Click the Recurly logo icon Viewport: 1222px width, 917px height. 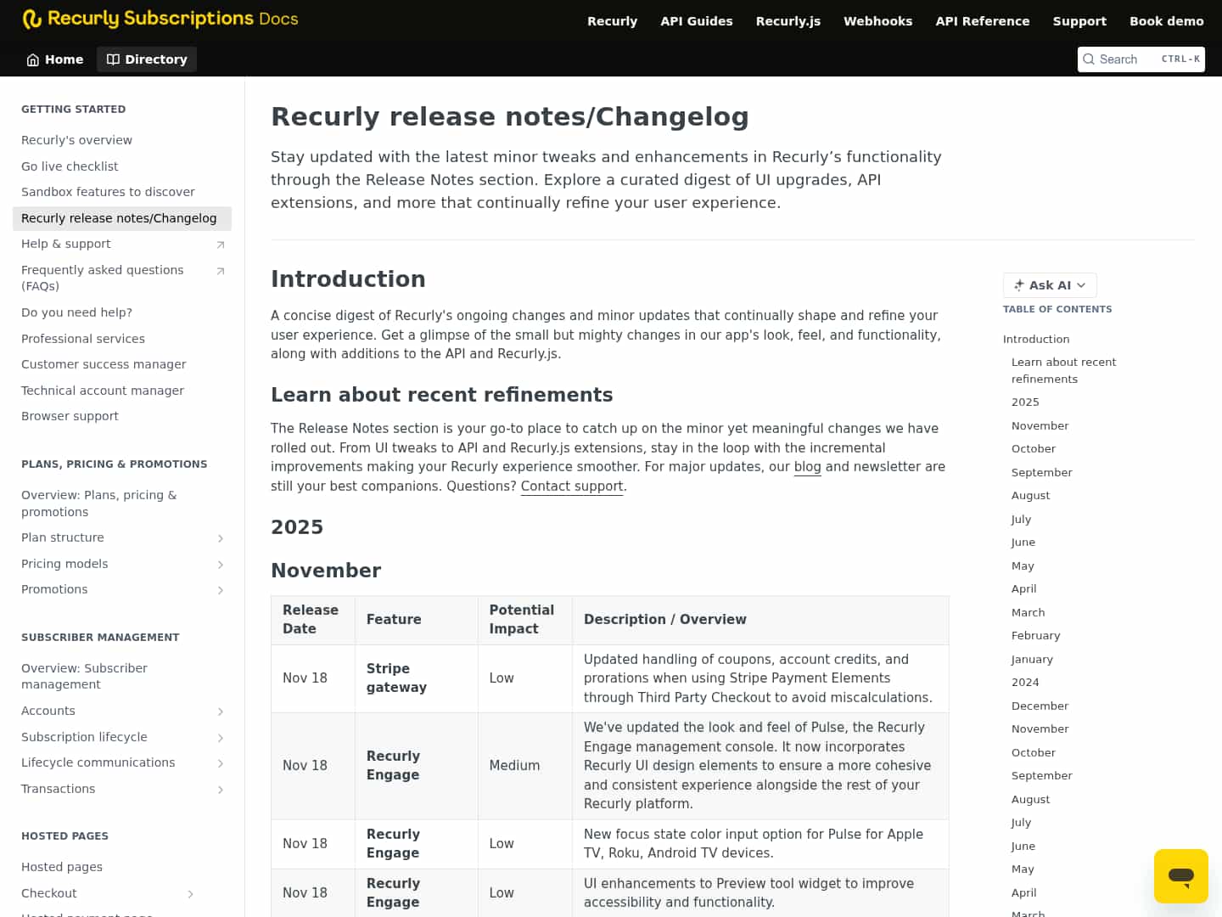point(33,18)
